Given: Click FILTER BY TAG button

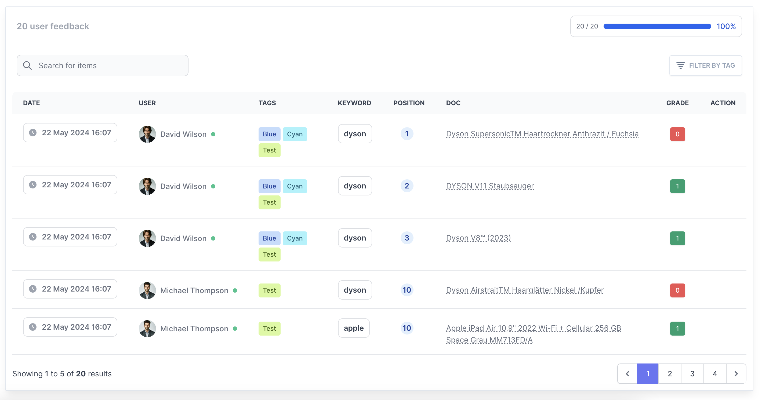Looking at the screenshot, I should pos(706,65).
